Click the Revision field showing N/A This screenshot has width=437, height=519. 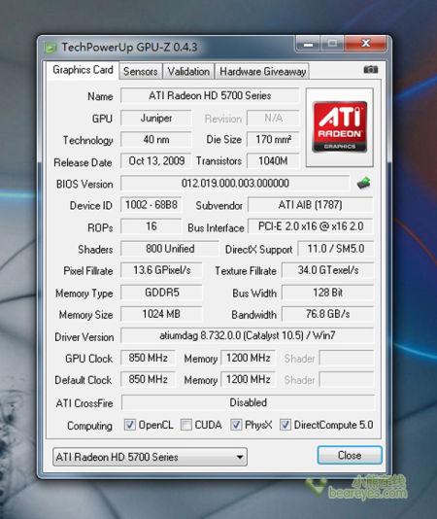point(273,119)
